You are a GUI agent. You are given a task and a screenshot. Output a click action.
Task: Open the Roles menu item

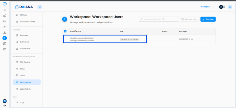click(x=22, y=69)
